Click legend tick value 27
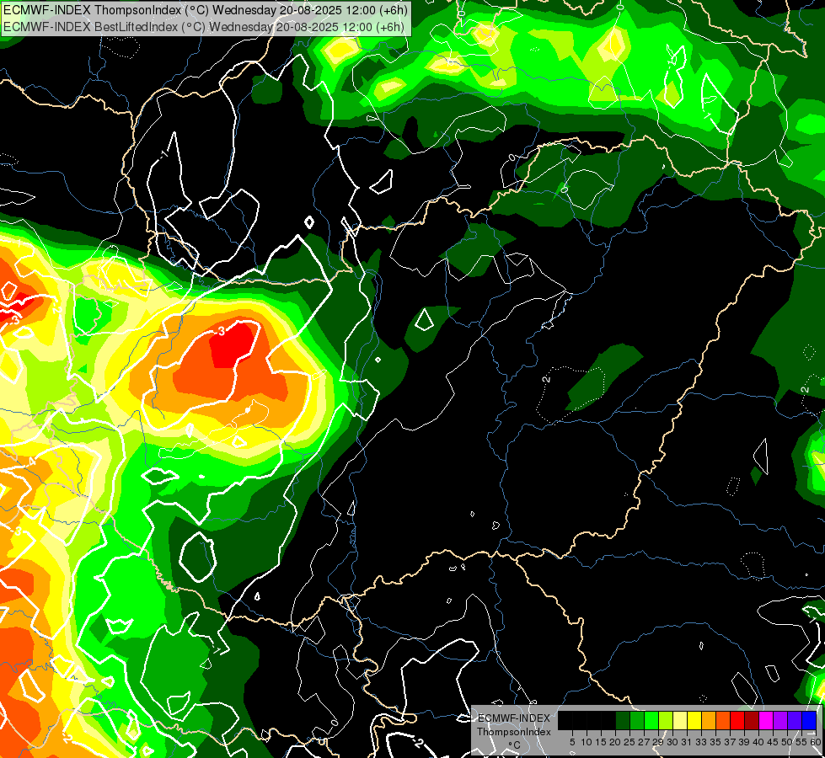 (645, 742)
